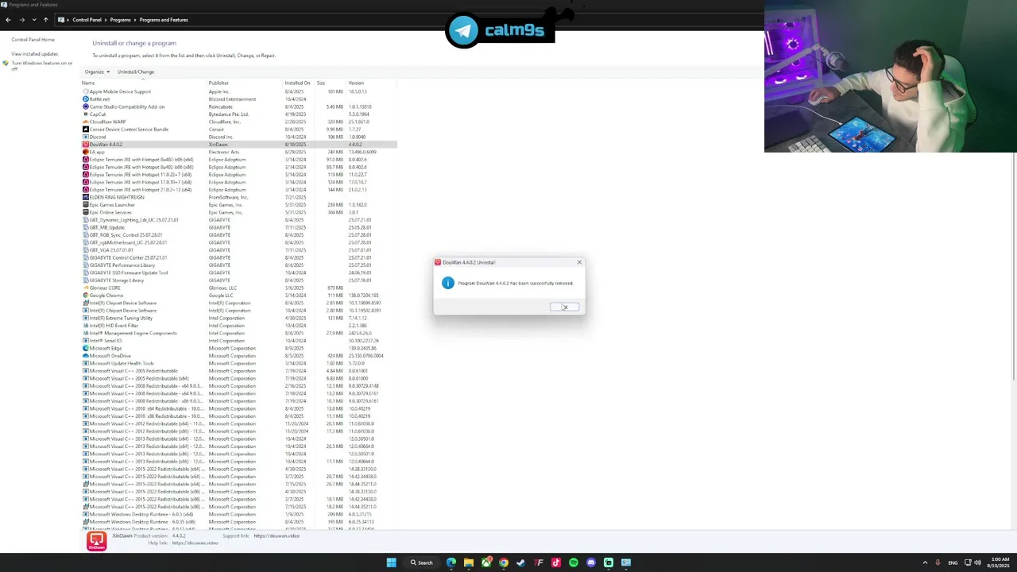1017x572 pixels.
Task: Select the Microsoft OneDrive icon
Action: (x=86, y=356)
